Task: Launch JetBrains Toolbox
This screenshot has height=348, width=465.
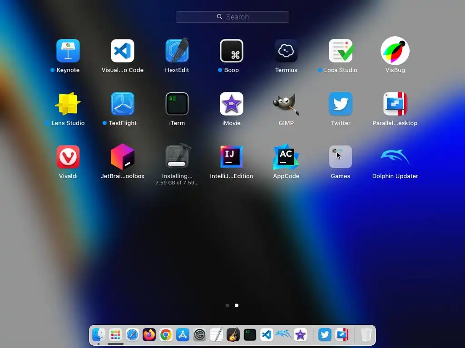Action: [x=123, y=157]
